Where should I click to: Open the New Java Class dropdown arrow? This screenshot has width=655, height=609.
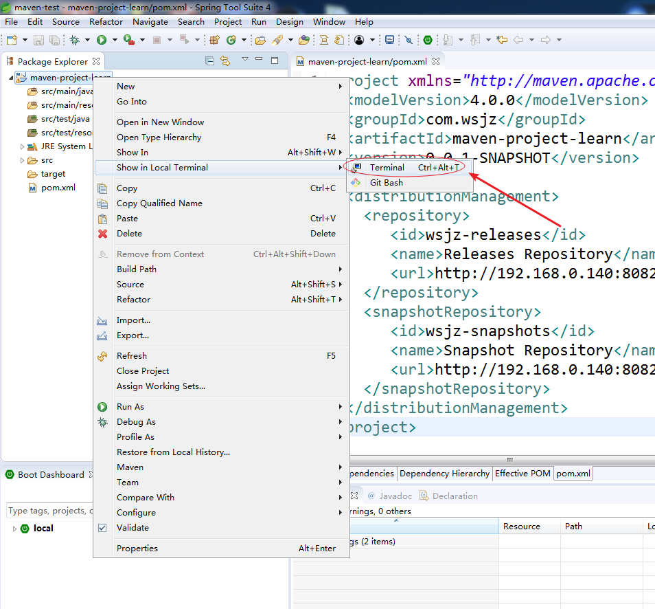pyautogui.click(x=244, y=40)
